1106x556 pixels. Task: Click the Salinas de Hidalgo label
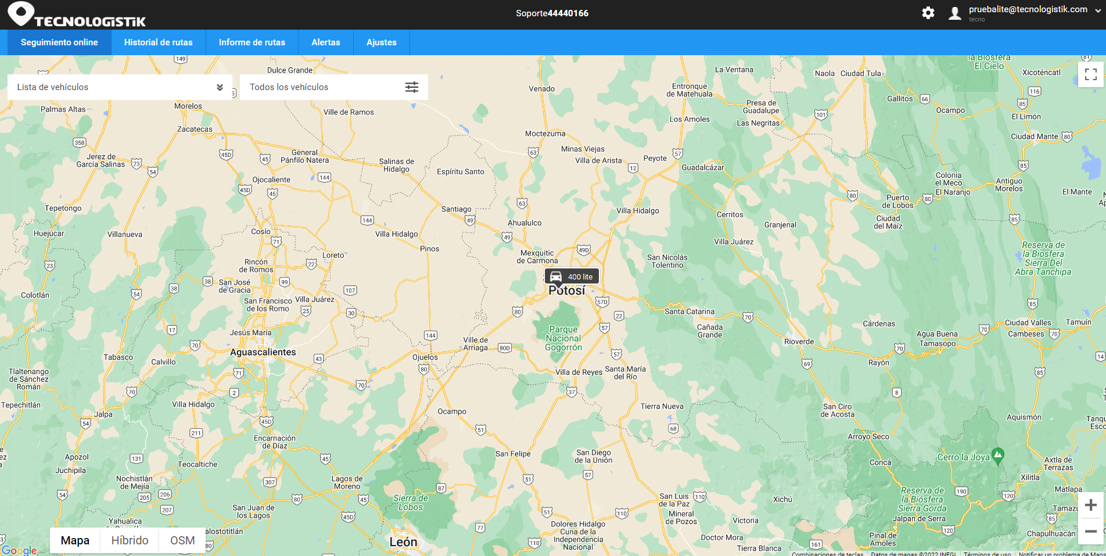[397, 166]
